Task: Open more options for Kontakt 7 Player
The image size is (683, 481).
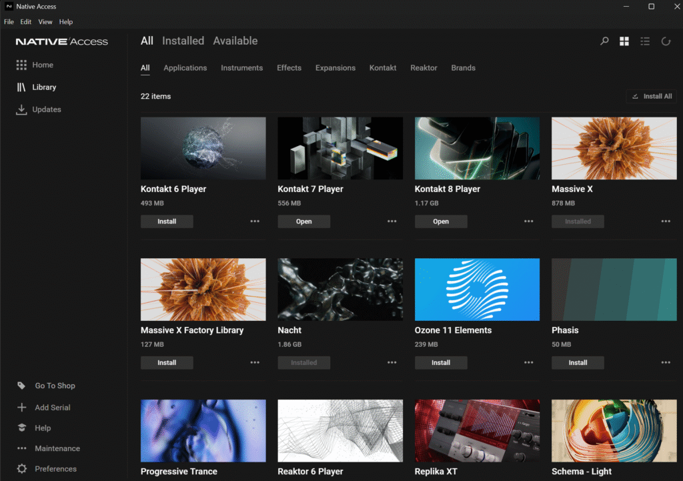Action: tap(392, 221)
